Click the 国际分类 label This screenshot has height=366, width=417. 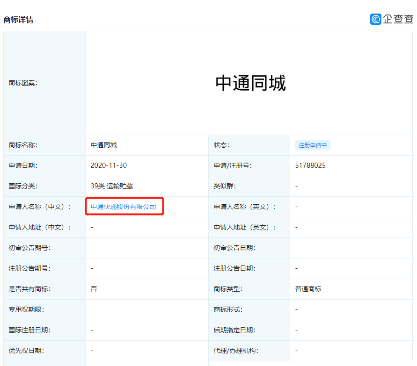[x=23, y=186]
